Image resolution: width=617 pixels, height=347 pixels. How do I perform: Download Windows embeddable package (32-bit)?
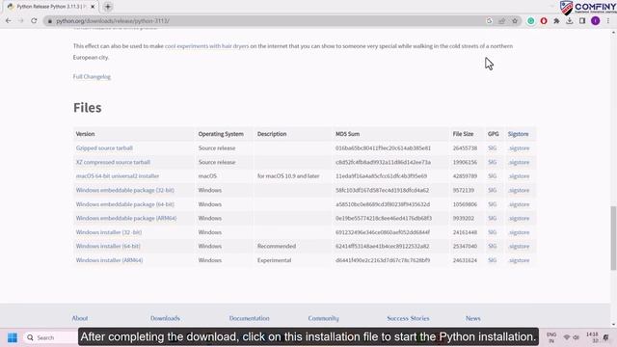125,190
